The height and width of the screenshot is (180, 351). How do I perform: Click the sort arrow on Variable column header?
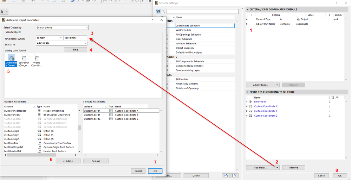point(34,107)
